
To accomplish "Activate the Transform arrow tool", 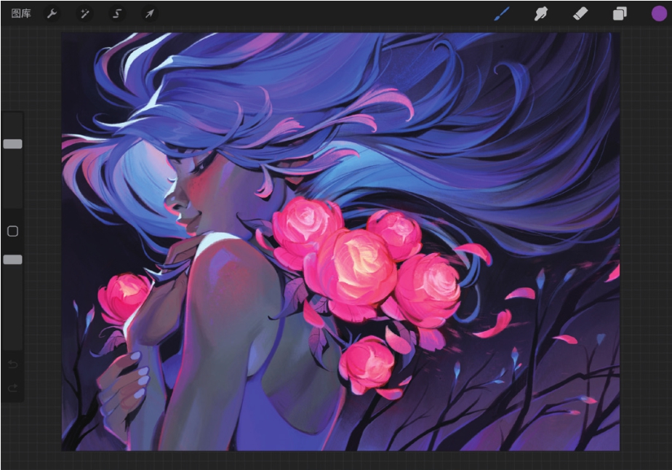I will [x=149, y=14].
